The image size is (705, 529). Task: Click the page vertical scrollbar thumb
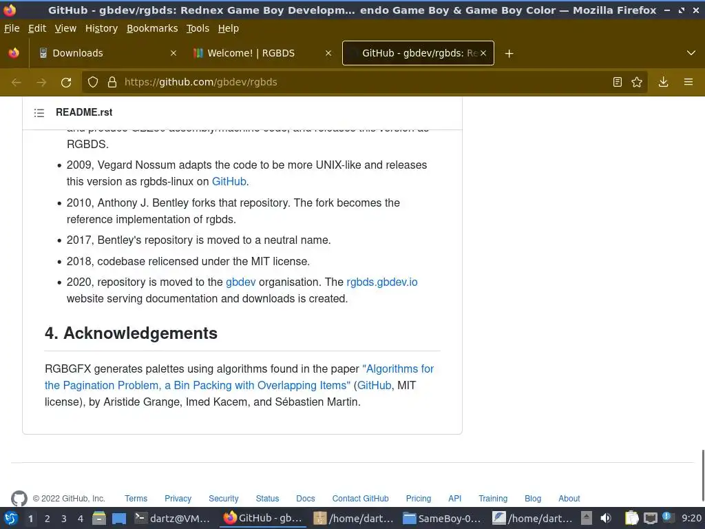[x=702, y=475]
